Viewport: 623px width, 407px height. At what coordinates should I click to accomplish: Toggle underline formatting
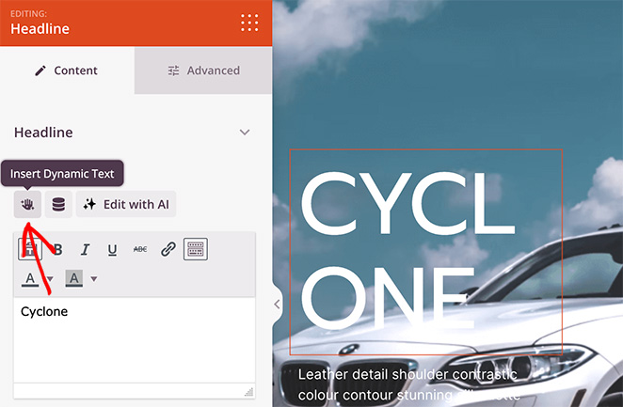[112, 249]
